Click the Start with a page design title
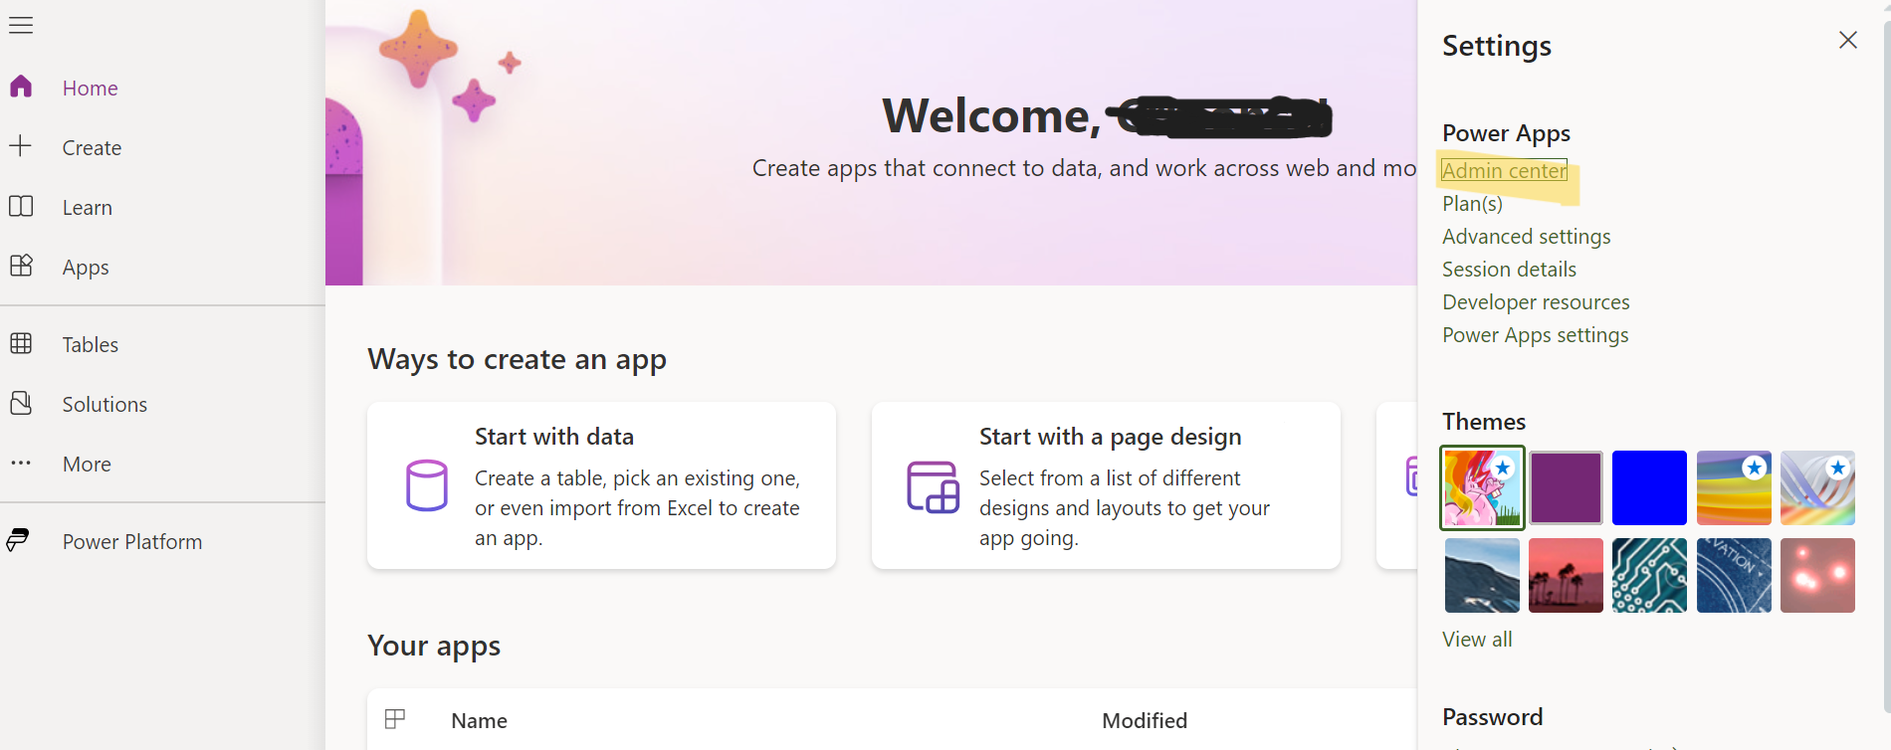1891x750 pixels. (x=1110, y=437)
